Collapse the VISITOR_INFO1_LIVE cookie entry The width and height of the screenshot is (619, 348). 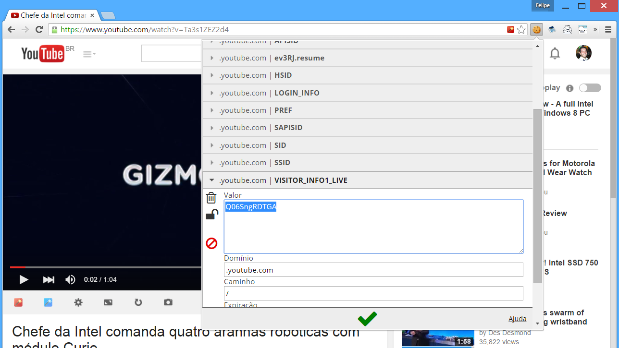(x=368, y=180)
